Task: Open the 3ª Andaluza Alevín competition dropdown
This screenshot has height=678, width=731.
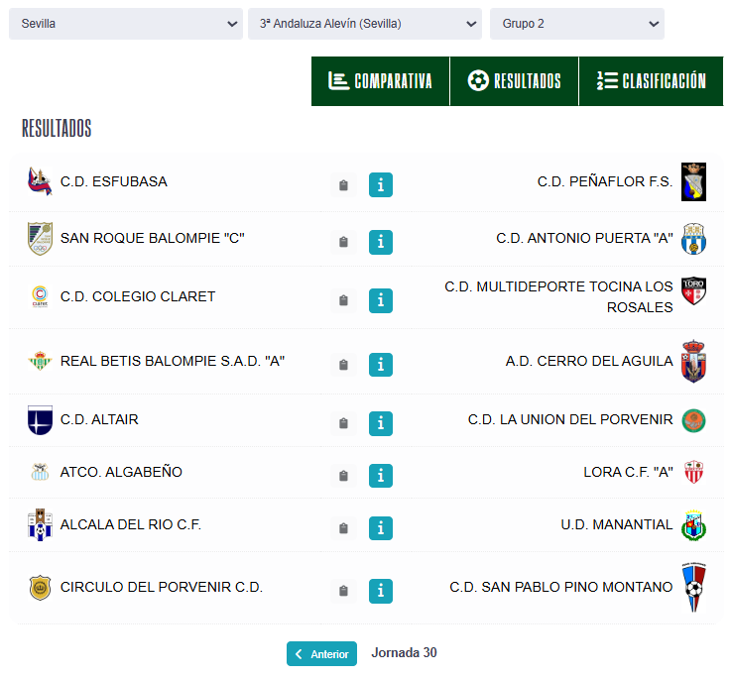Action: 364,24
